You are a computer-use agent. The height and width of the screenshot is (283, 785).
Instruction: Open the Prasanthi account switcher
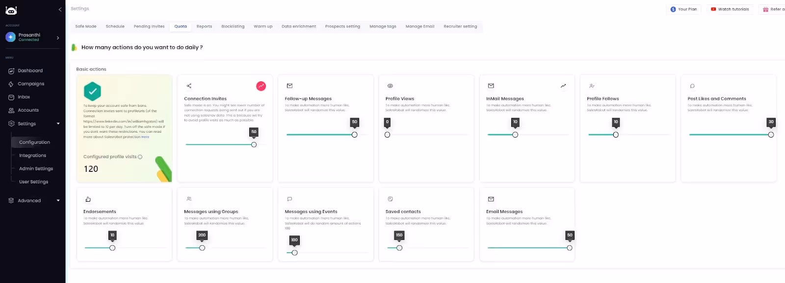click(x=32, y=37)
